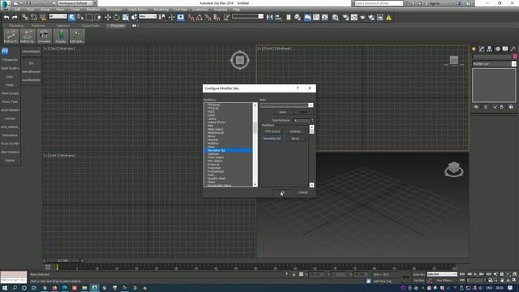The width and height of the screenshot is (519, 292).
Task: Activate the Select Object tool
Action: click(x=72, y=17)
